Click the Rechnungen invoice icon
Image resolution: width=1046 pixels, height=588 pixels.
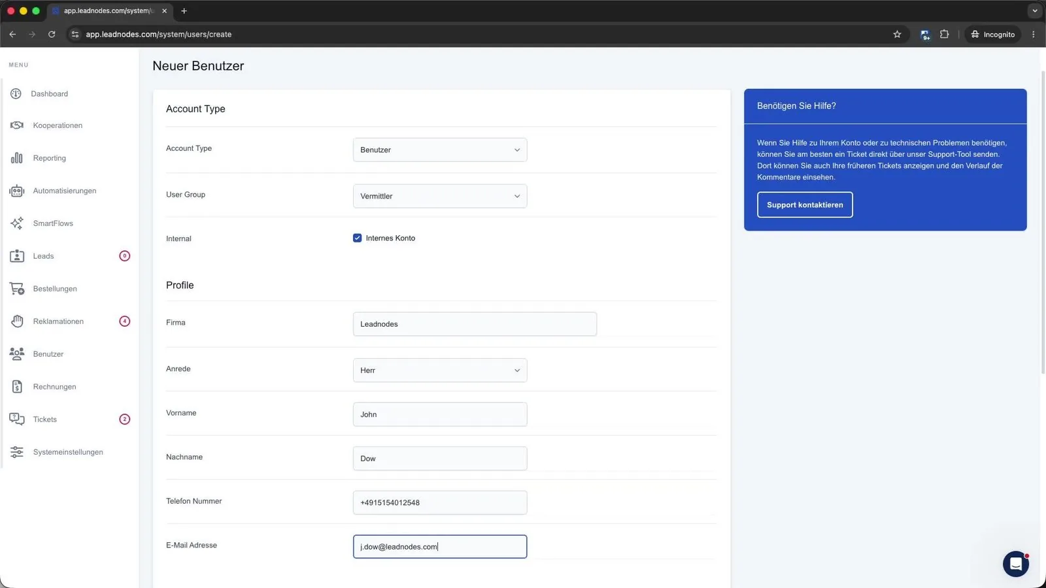(x=17, y=386)
